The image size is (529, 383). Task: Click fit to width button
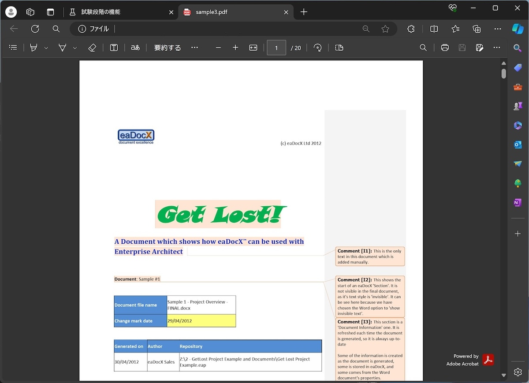(x=253, y=48)
